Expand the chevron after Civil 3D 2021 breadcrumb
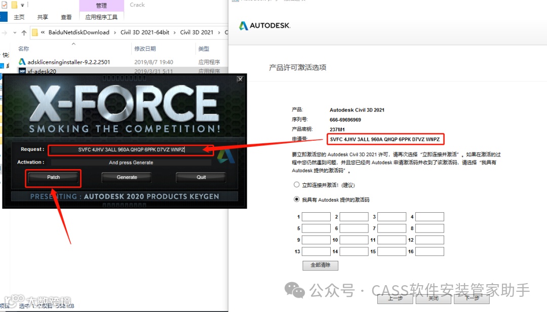Screen dimensions: 547x312 click(x=219, y=32)
